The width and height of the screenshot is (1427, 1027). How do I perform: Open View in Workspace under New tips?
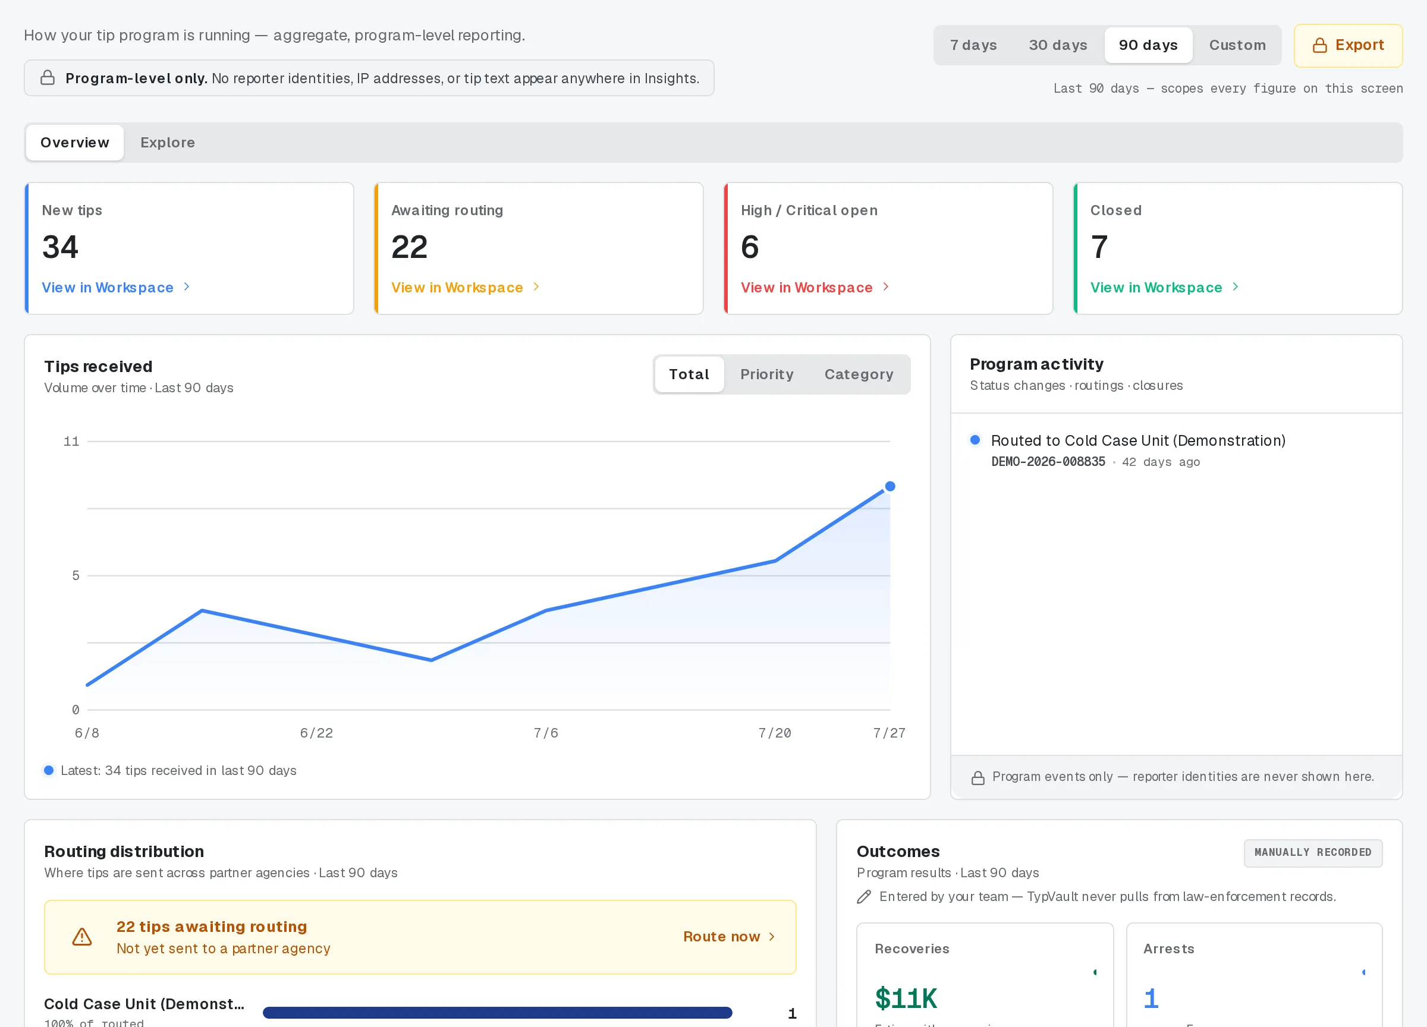pyautogui.click(x=115, y=288)
